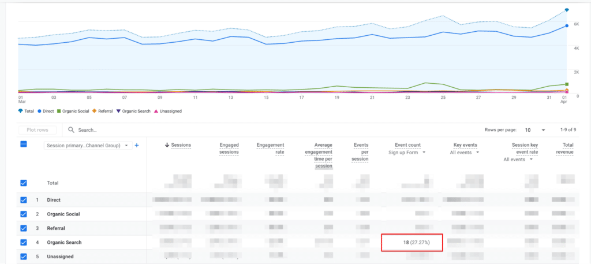Open the Sign up Form event dropdown
Image resolution: width=591 pixels, height=264 pixels.
pyautogui.click(x=407, y=153)
